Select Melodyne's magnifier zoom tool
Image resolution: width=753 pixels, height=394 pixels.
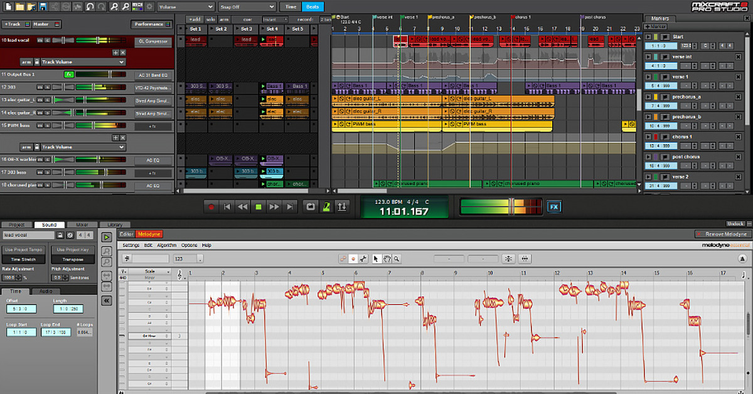[397, 258]
